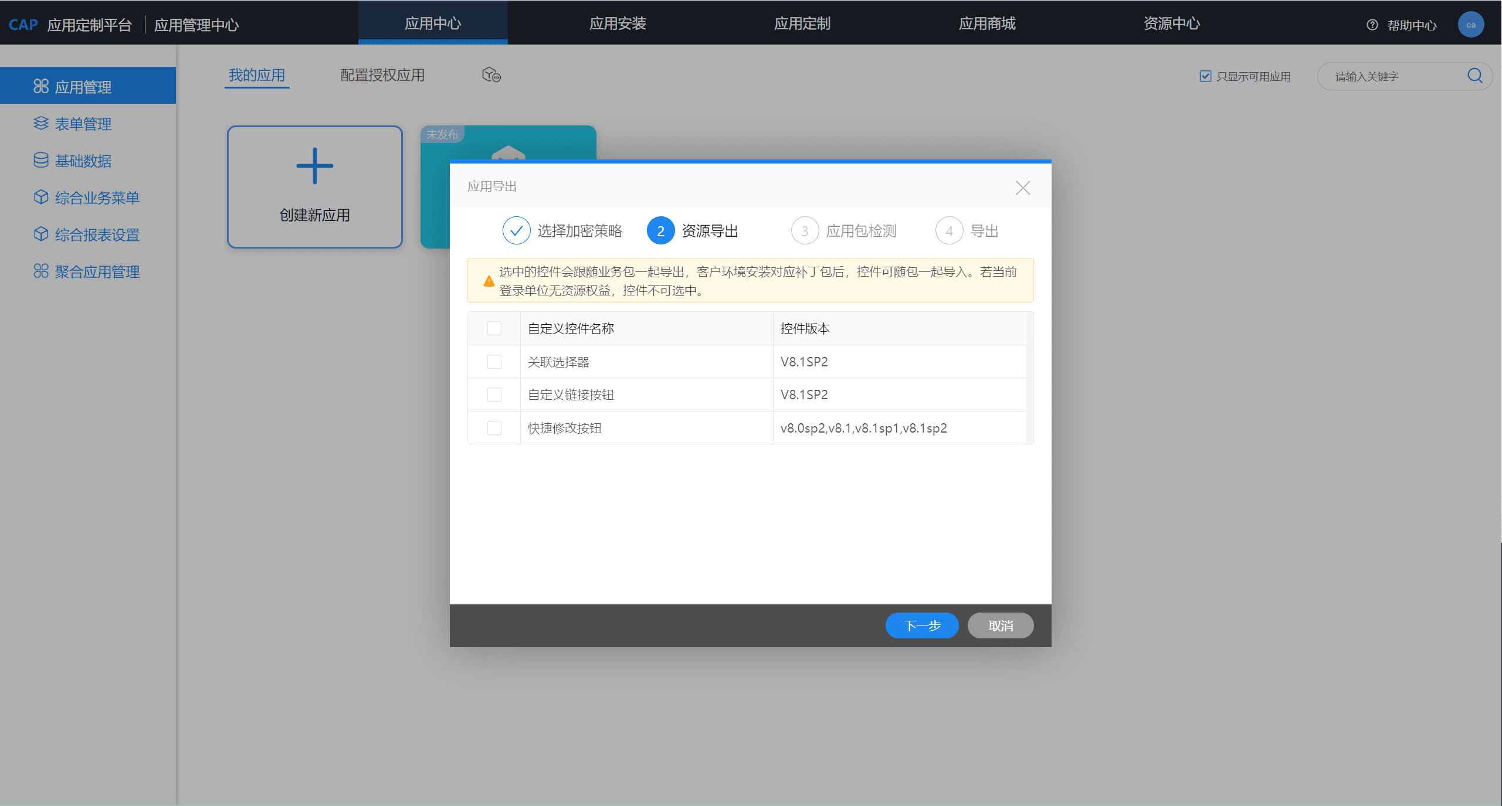The height and width of the screenshot is (806, 1502).
Task: Click the step 3 circle for 应用包检测
Action: point(805,231)
